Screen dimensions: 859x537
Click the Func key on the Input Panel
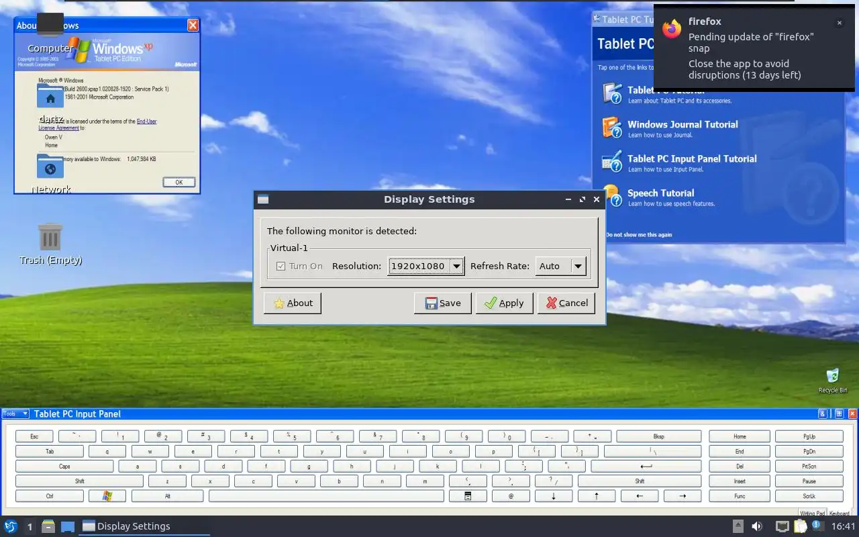coord(740,496)
